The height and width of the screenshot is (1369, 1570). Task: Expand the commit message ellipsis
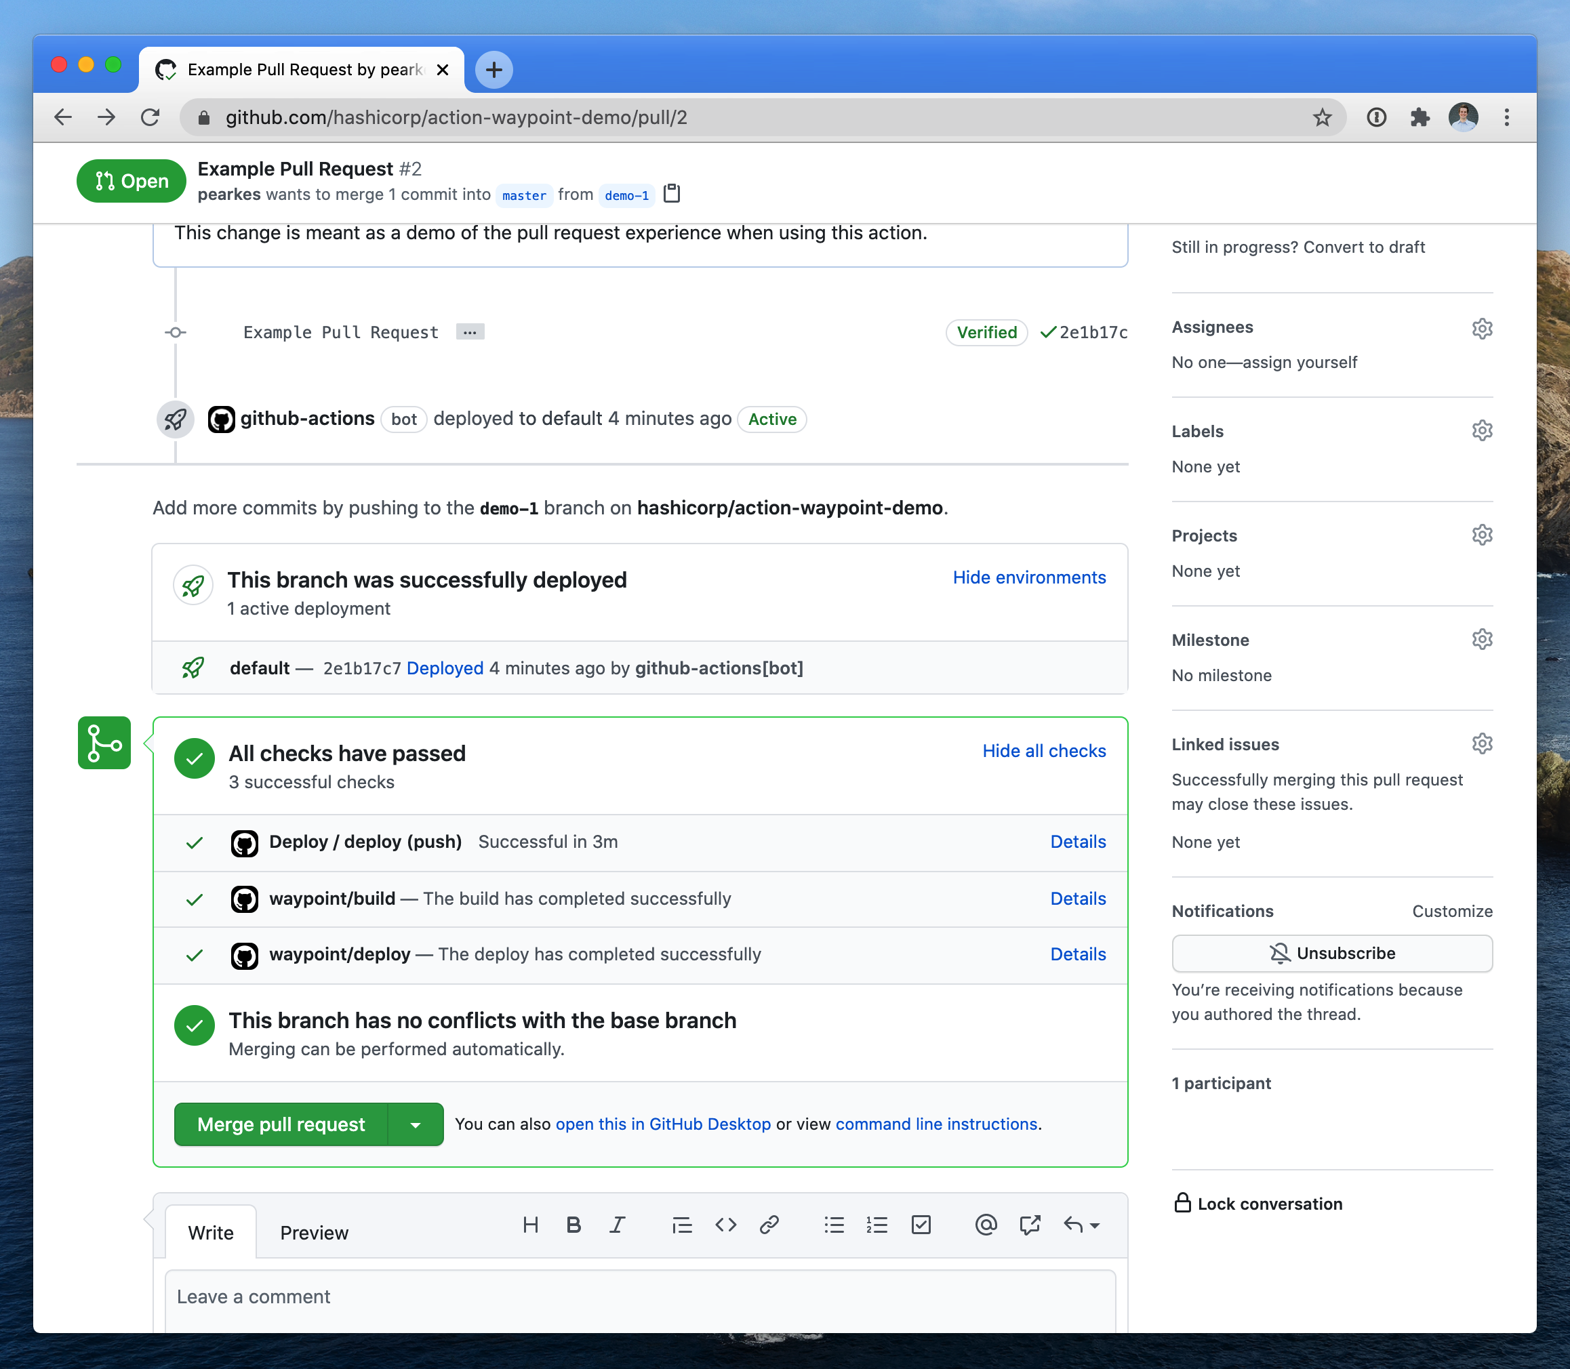pos(470,332)
